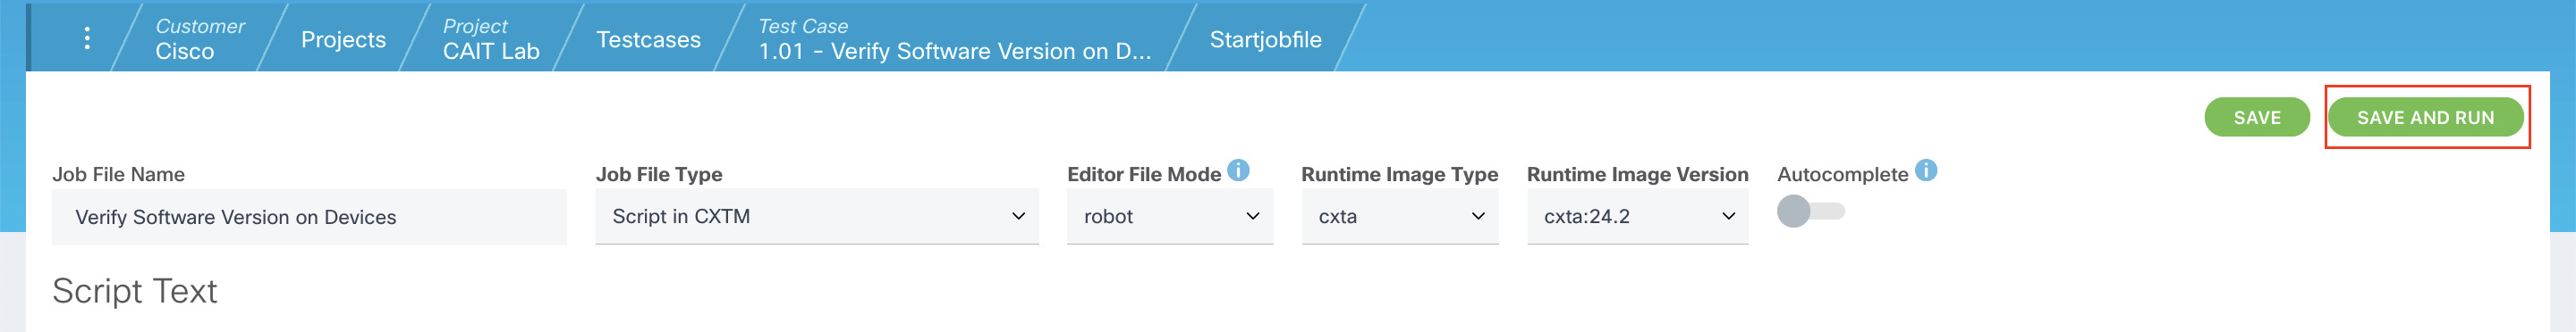Open the Runtime Image Type cxta dropdown
Viewport: 2576px width, 332px height.
1400,216
